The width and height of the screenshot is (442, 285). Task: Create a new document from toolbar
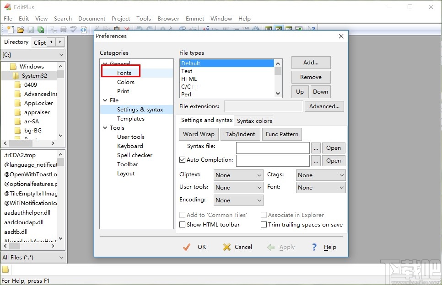[11, 29]
